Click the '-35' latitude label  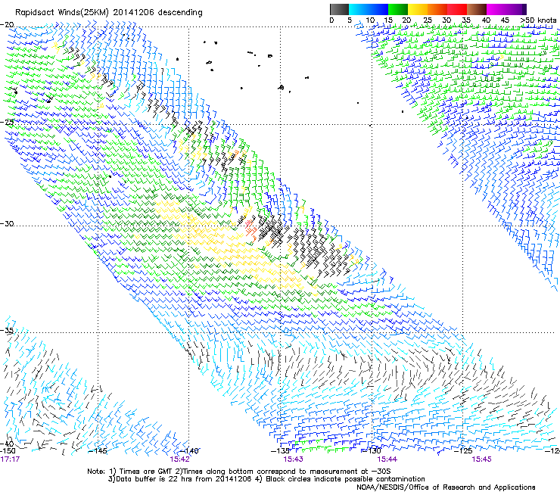click(x=7, y=330)
